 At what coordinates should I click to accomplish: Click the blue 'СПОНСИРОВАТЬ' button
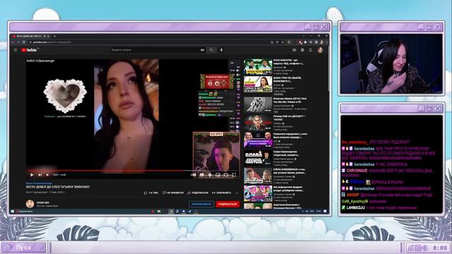pos(201,204)
